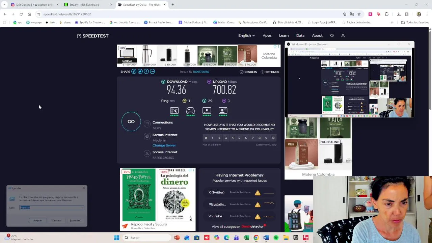Click the web browsing quality icon
432x243 pixels.
pyautogui.click(x=174, y=111)
